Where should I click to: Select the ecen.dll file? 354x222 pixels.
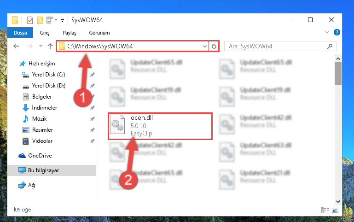pyautogui.click(x=160, y=126)
